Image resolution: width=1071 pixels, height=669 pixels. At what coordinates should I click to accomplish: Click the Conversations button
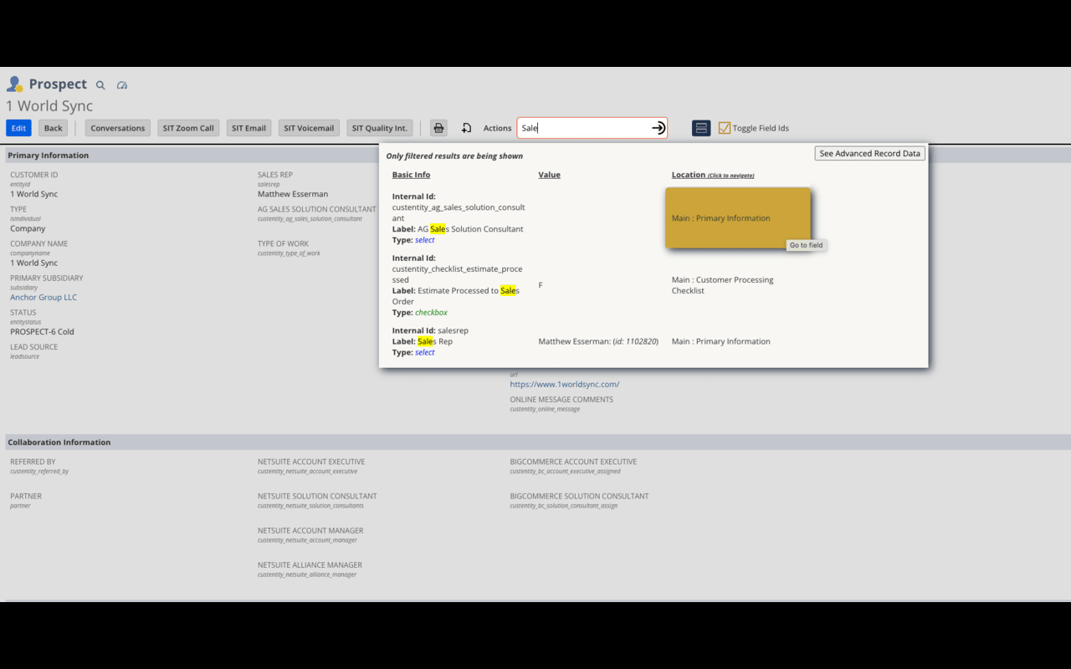tap(117, 127)
